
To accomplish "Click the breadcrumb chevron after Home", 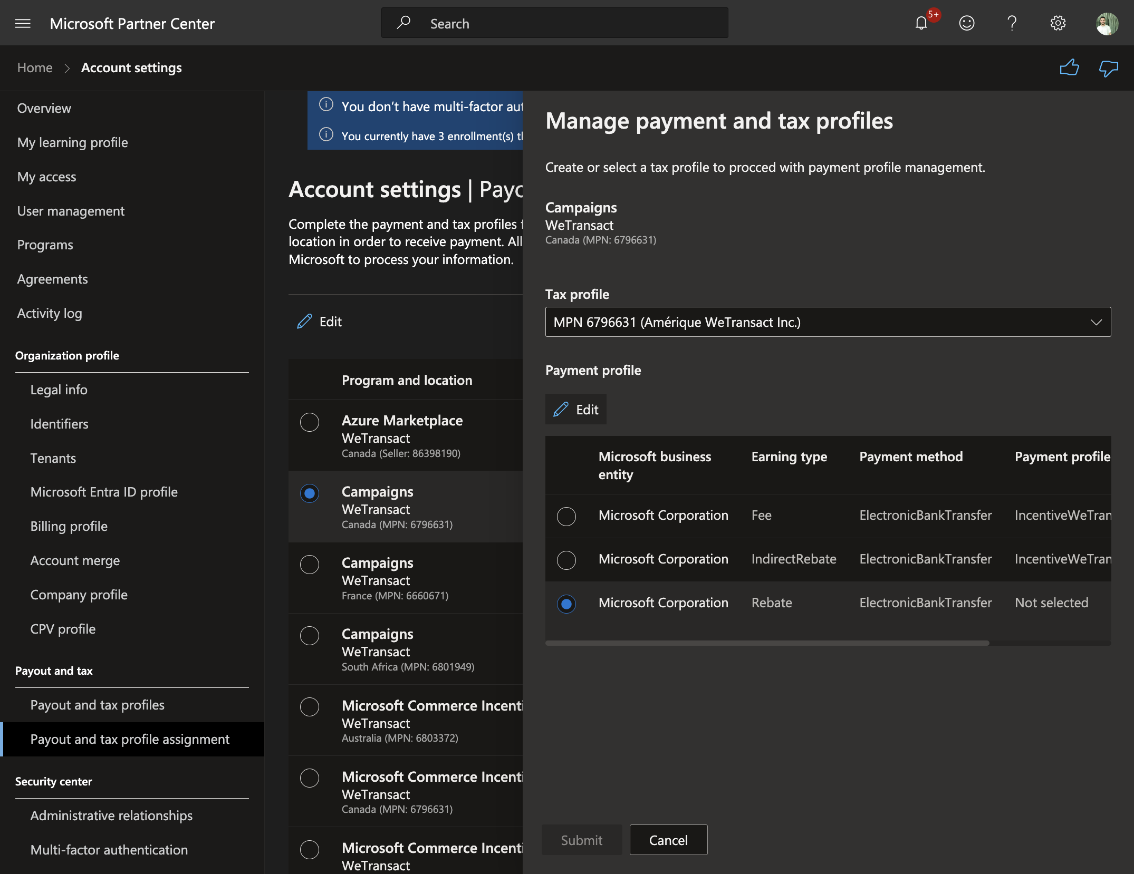I will click(x=67, y=68).
